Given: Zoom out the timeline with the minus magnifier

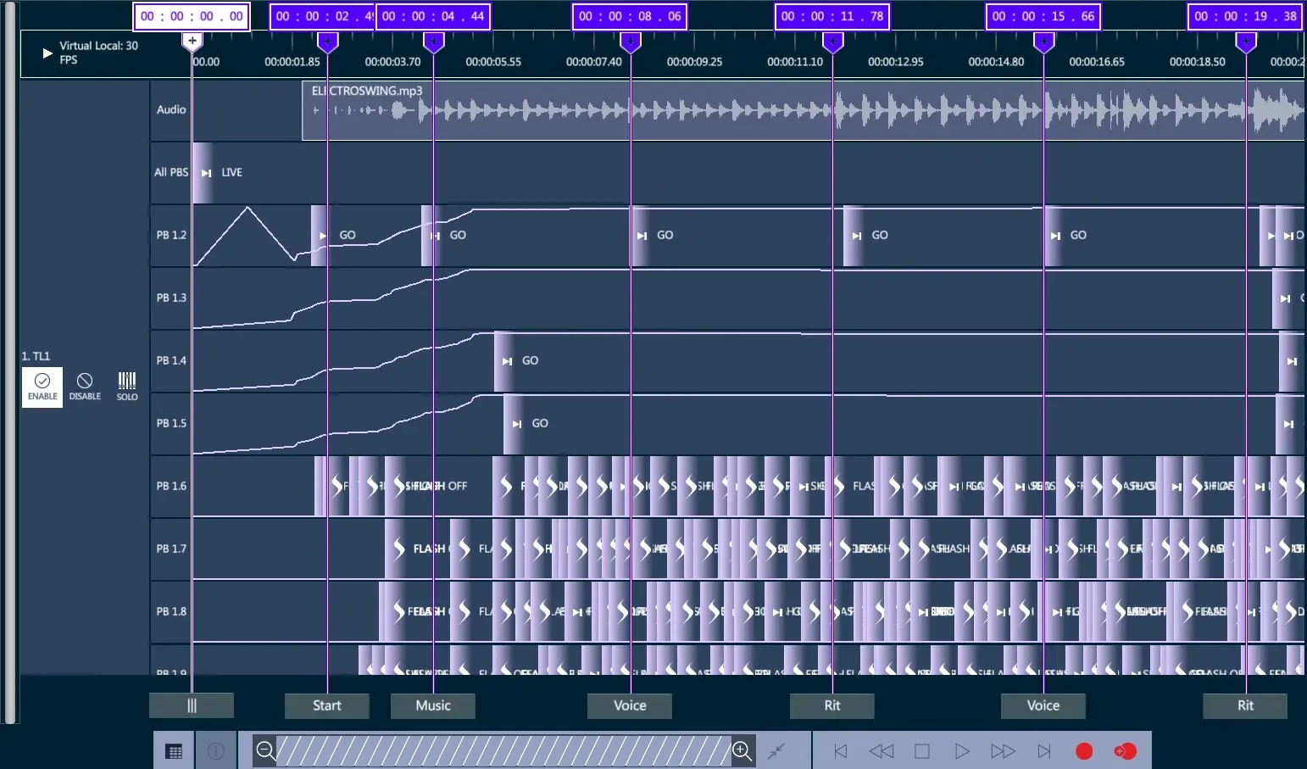Looking at the screenshot, I should tap(265, 750).
